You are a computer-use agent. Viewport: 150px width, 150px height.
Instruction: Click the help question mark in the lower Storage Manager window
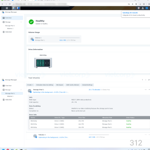142,80
